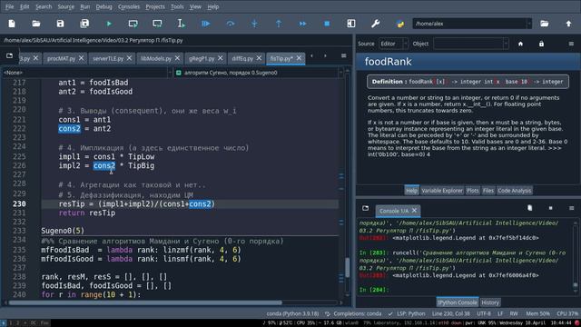Open the Consoles menu
Screen dimensions: 581x327
129,6
